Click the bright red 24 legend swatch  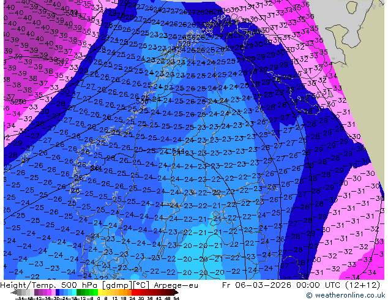(x=133, y=292)
